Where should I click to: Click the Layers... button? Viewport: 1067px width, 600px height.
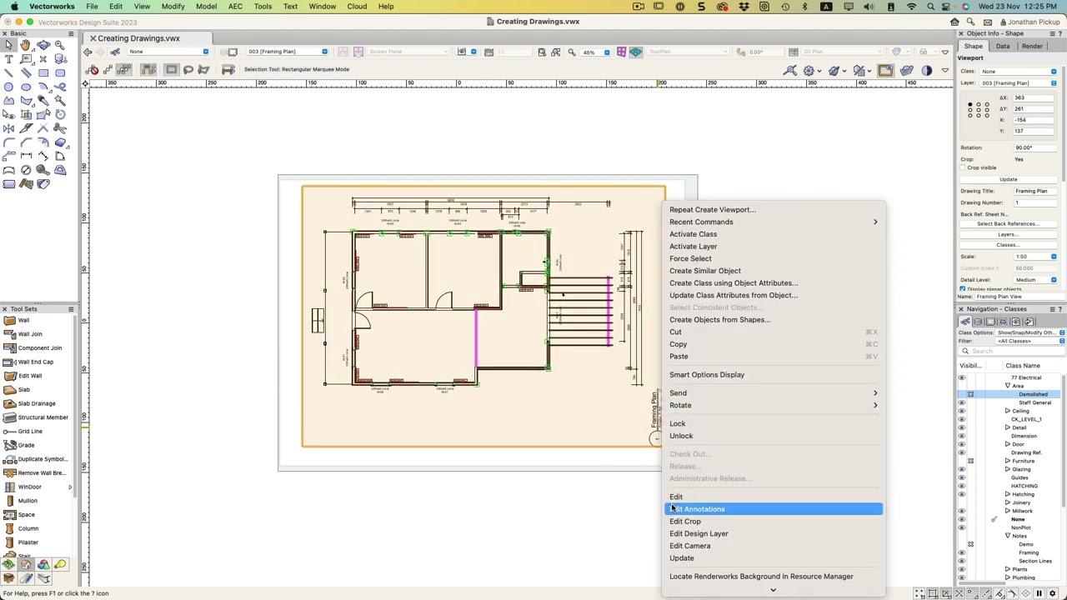(x=1009, y=235)
